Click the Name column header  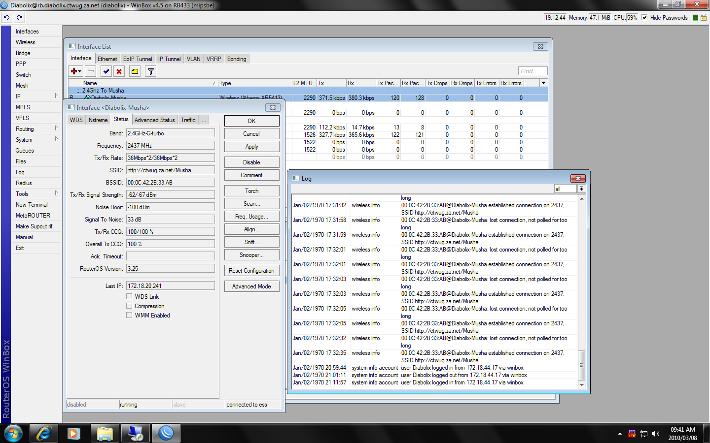(x=149, y=83)
